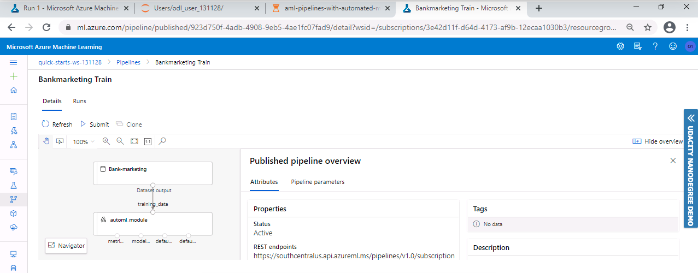Viewport: 698px width, 273px height.
Task: Close the Bankmarketing Train browser tab
Action: [519, 8]
